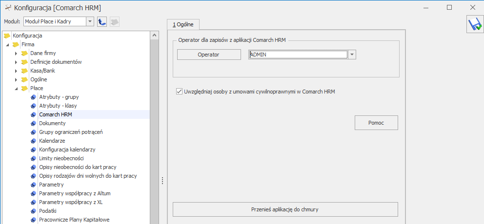
Task: Select the Konfiguracja root label
Action: pos(27,36)
